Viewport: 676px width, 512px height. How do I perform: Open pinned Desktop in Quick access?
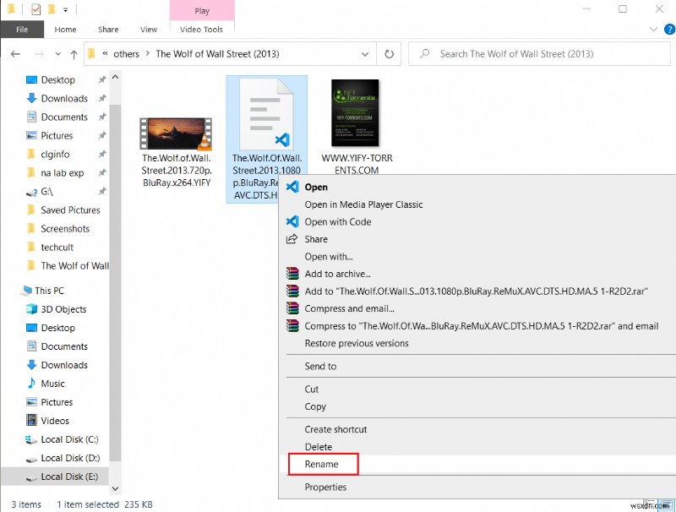[57, 79]
